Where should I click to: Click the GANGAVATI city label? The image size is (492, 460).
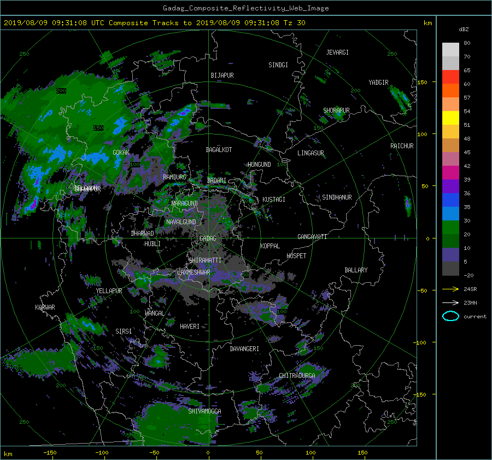point(312,236)
